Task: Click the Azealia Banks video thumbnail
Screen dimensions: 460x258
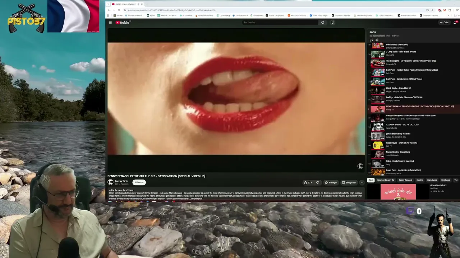Action: (x=378, y=127)
